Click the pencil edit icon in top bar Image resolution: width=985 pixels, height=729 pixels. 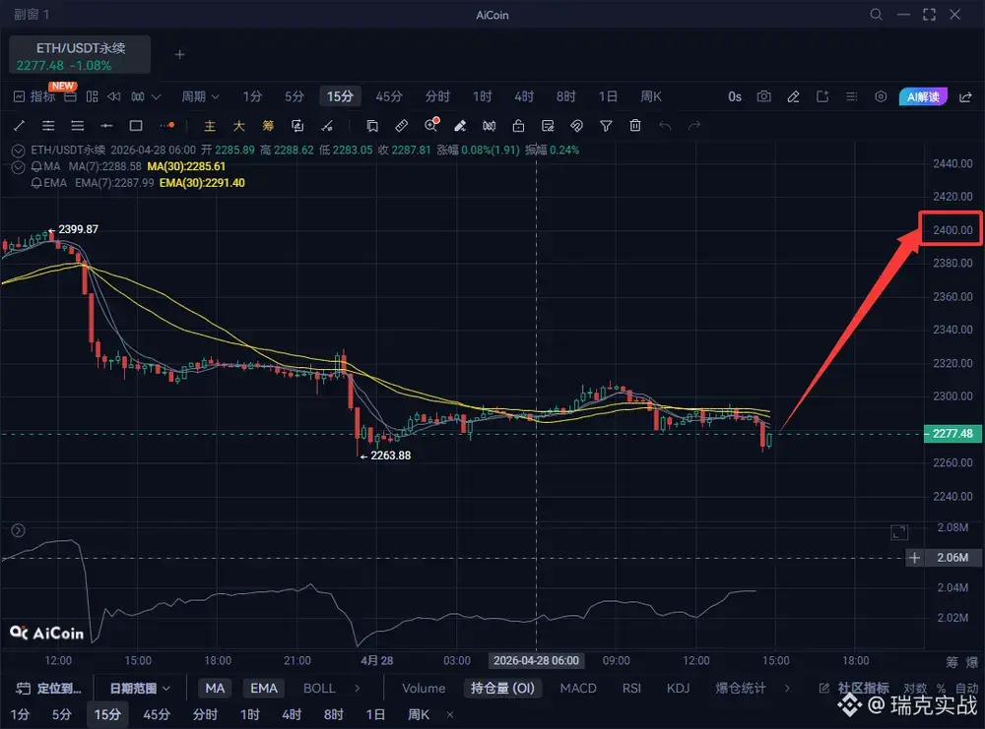coord(793,96)
